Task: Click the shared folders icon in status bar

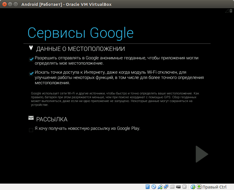Action: pyautogui.click(x=172, y=187)
